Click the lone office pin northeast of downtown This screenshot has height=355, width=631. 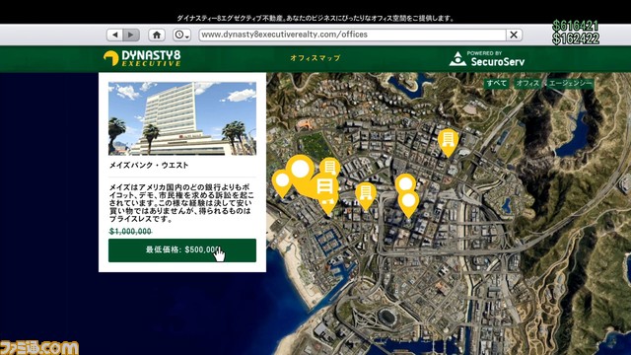tap(448, 141)
